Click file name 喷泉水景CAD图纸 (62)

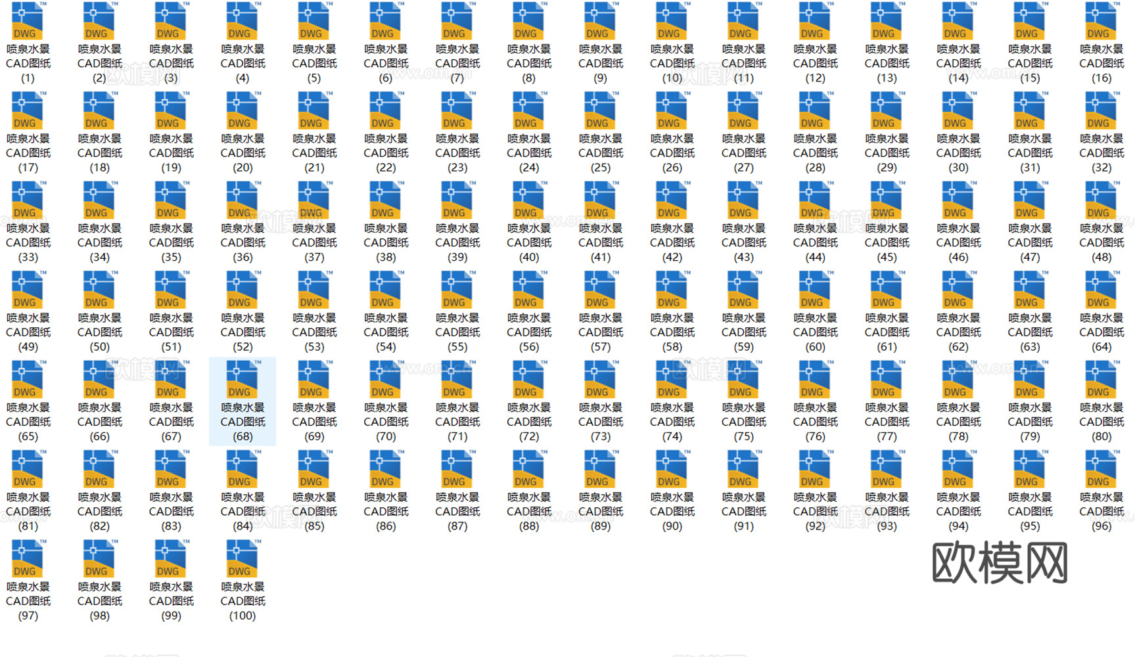pyautogui.click(x=958, y=332)
